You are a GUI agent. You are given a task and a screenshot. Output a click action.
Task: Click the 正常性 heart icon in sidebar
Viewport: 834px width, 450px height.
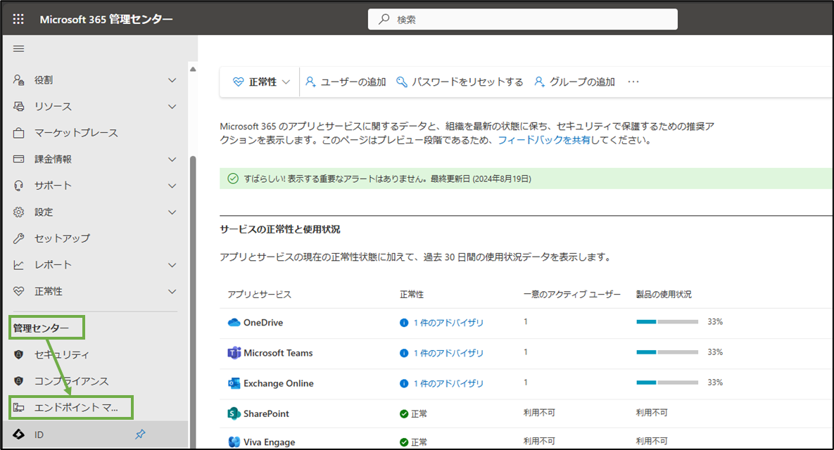pos(18,291)
